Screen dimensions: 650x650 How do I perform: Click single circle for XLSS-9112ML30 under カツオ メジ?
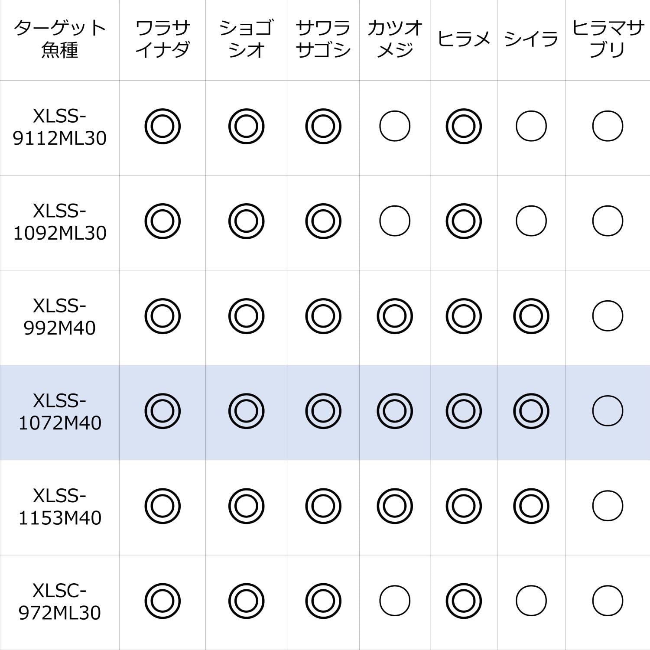(x=394, y=126)
